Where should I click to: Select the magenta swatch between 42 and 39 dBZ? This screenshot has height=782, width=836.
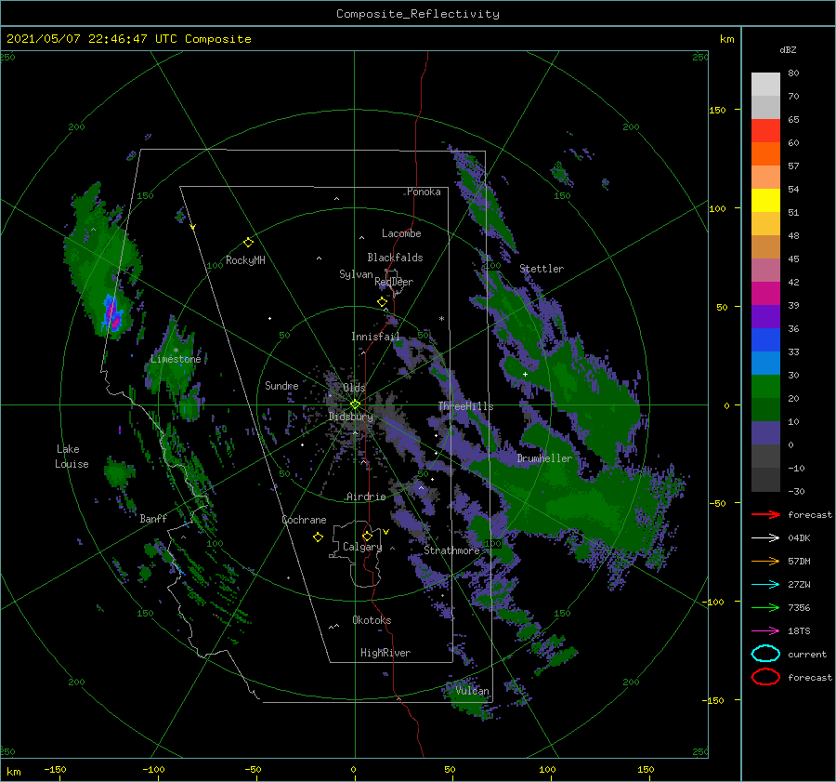pyautogui.click(x=765, y=294)
